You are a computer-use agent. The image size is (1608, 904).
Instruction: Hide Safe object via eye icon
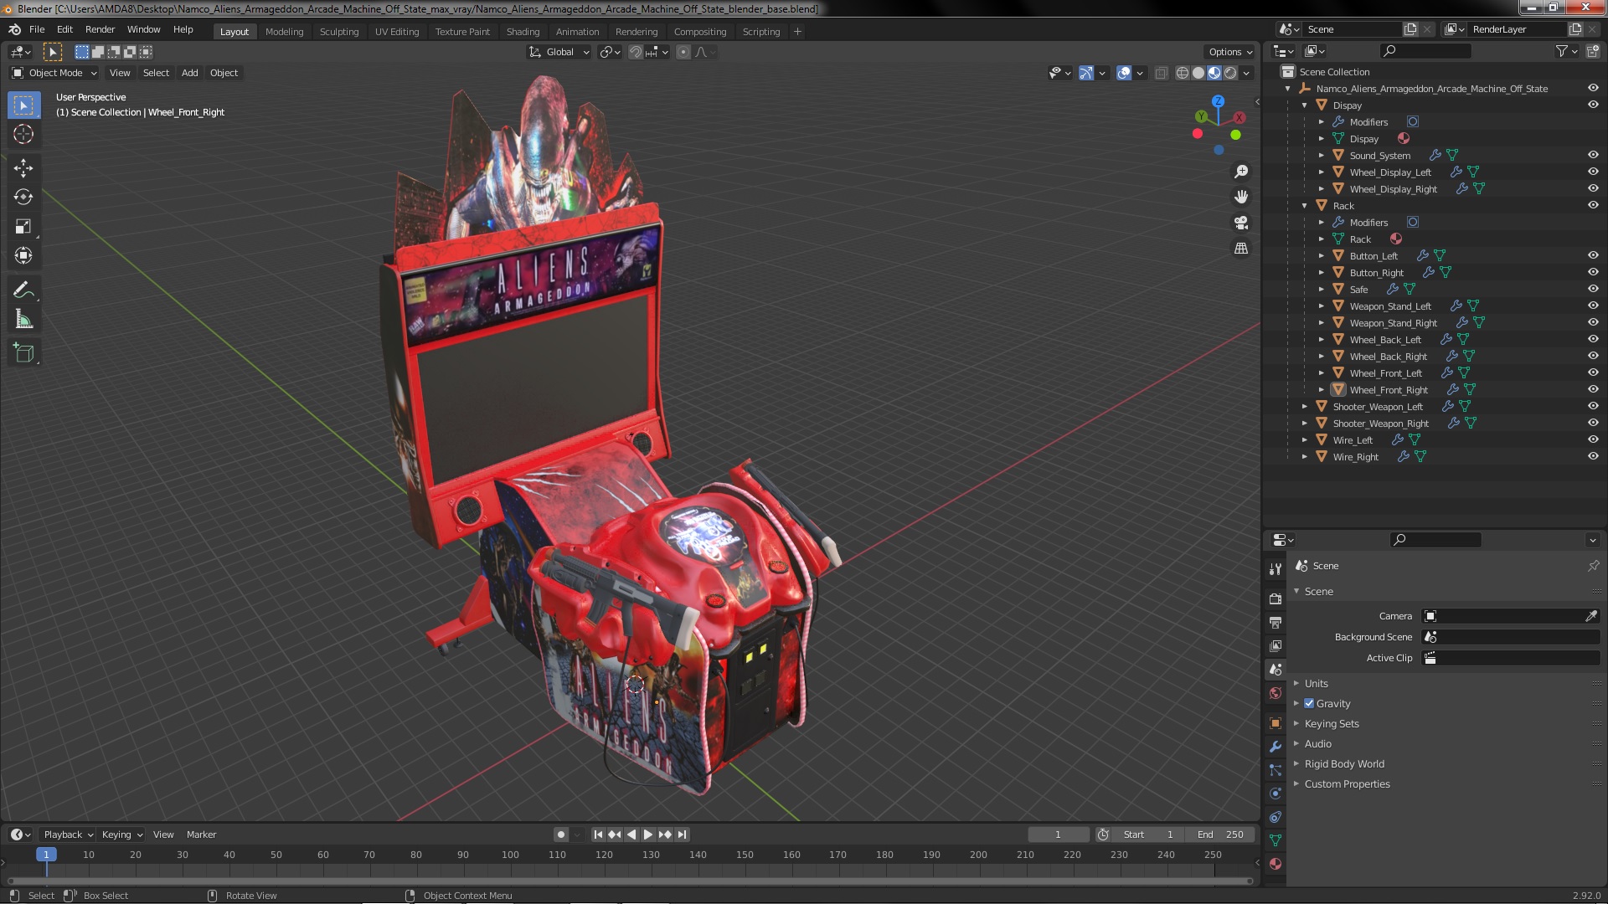[1593, 289]
